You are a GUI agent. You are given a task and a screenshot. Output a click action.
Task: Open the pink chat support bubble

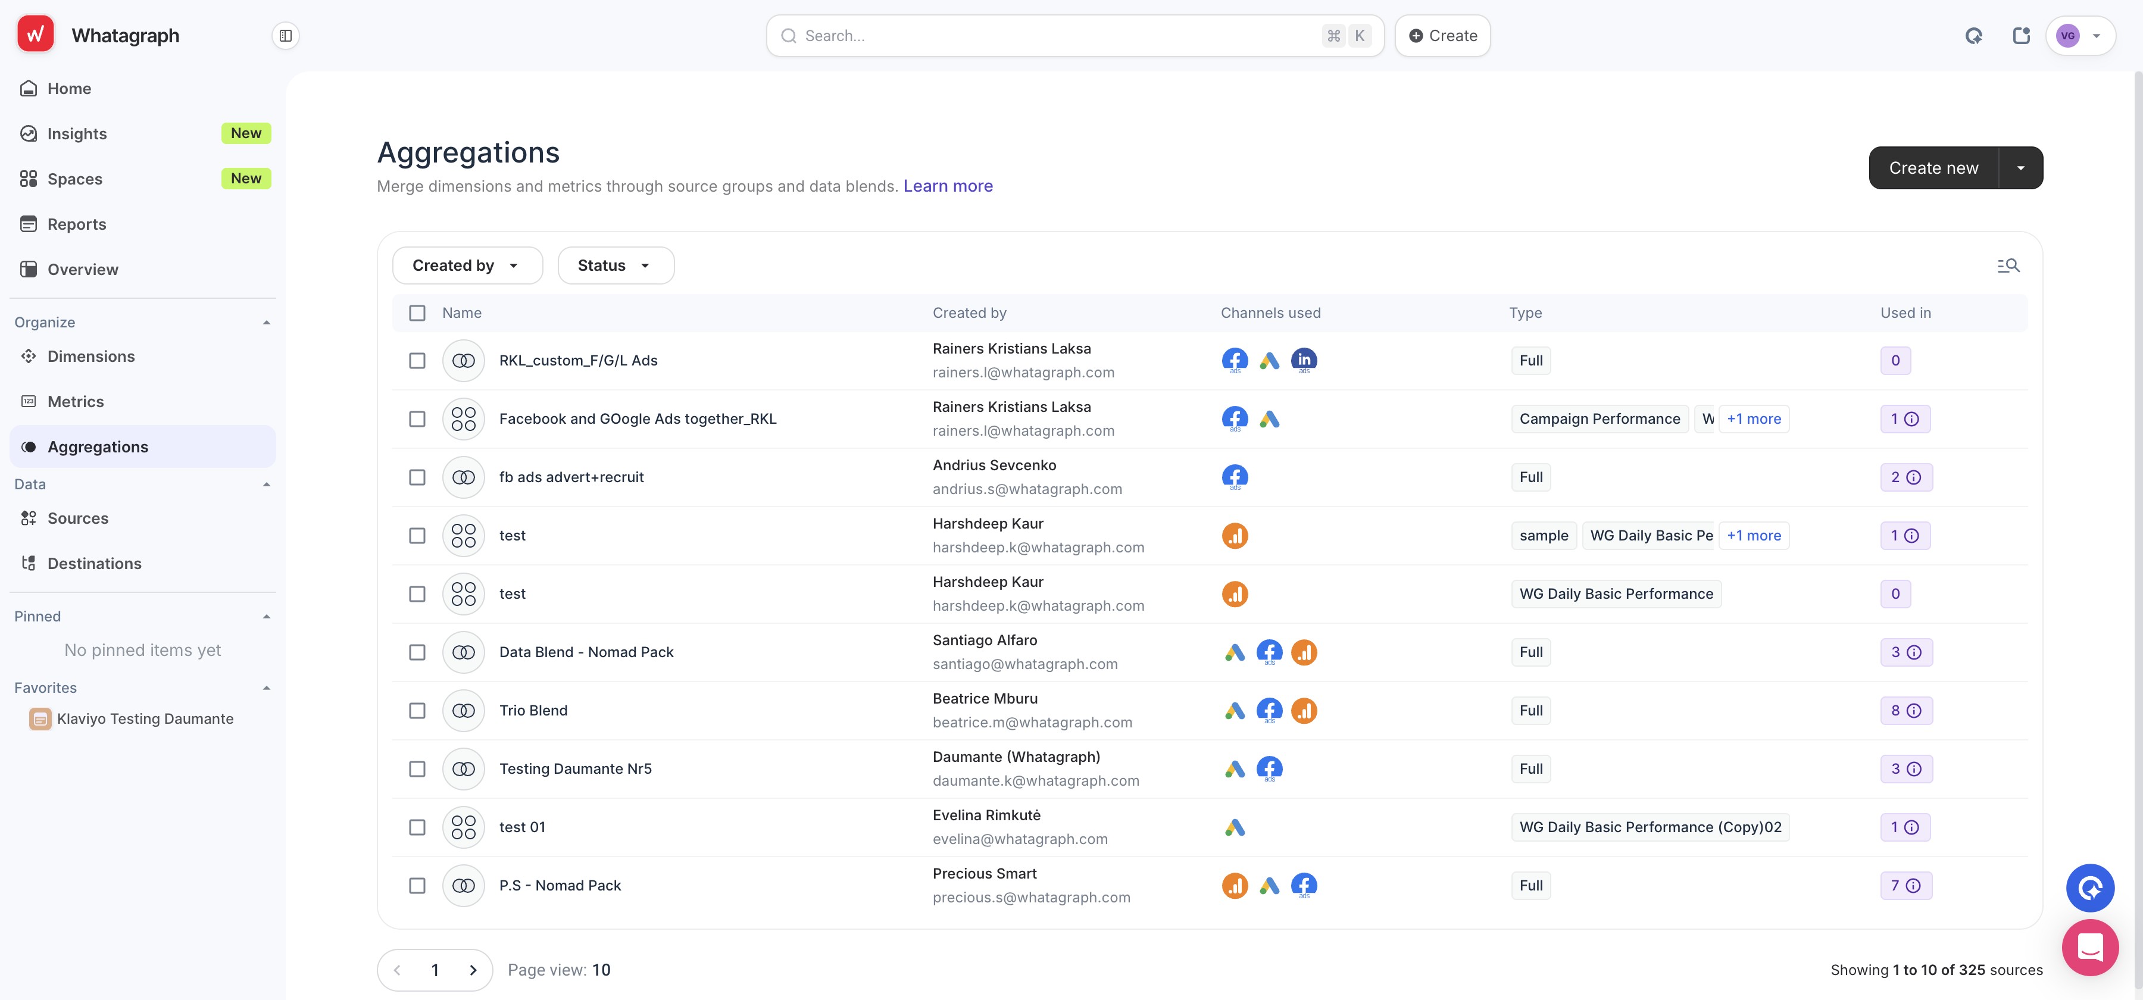coord(2090,948)
